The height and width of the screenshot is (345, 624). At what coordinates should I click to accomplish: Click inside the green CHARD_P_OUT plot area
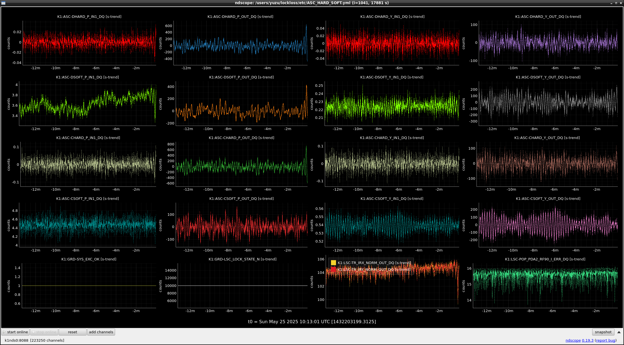coord(242,164)
